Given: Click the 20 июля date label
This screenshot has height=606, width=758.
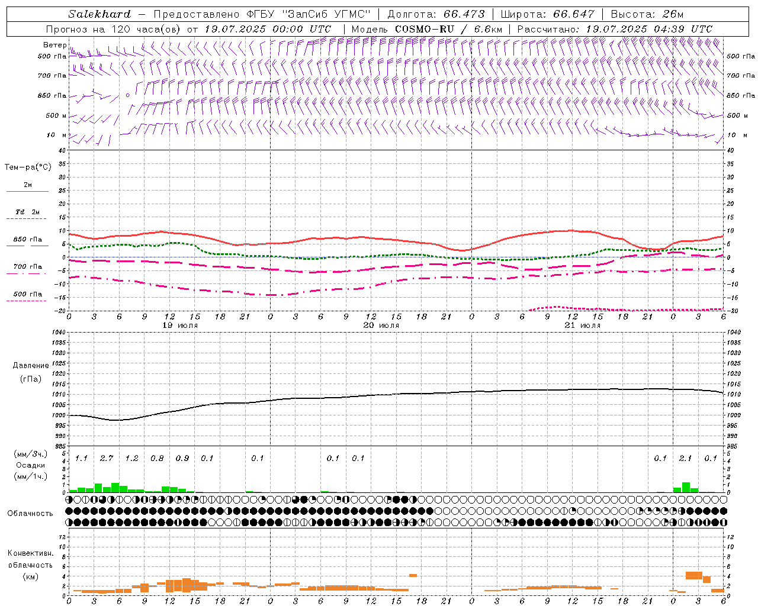Looking at the screenshot, I should tap(381, 325).
